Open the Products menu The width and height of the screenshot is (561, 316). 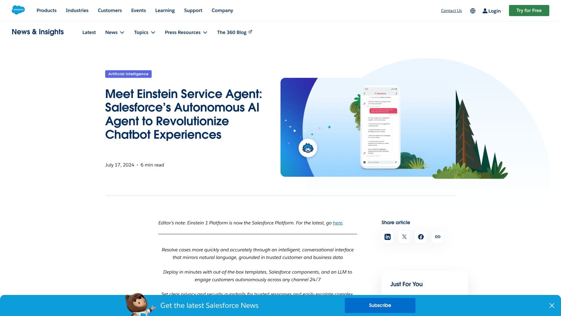point(46,11)
